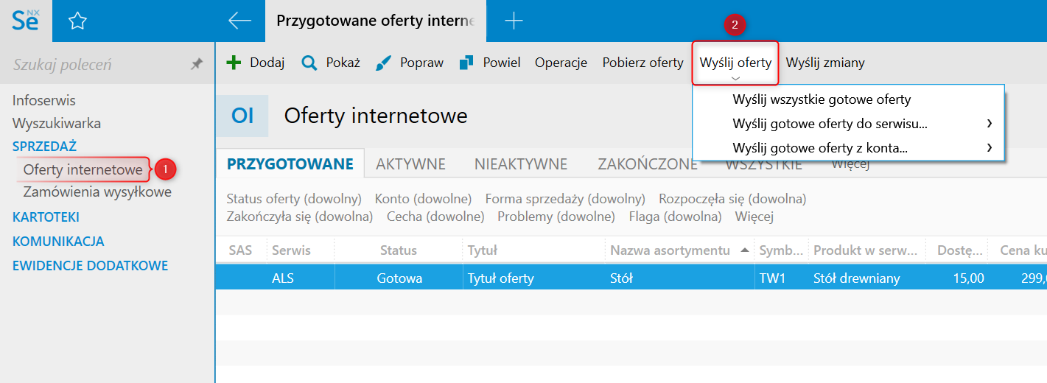
Task: Open the Rozpoczęła się filter
Action: (732, 199)
